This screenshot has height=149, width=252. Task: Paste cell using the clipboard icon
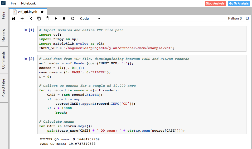pyautogui.click(x=47, y=18)
